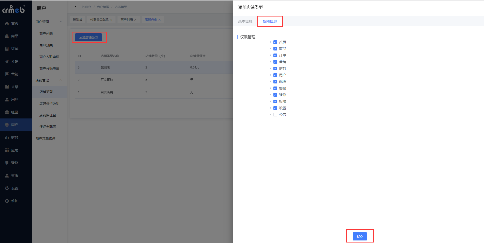
Task: Close the 付费会员配置 tab
Action: click(x=111, y=20)
